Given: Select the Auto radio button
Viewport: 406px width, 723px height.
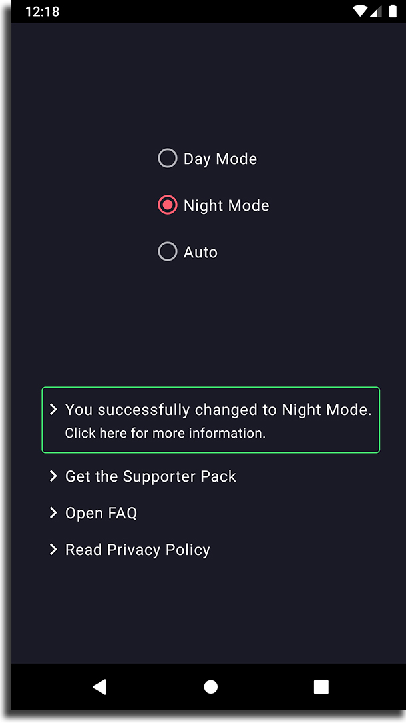Looking at the screenshot, I should point(168,252).
